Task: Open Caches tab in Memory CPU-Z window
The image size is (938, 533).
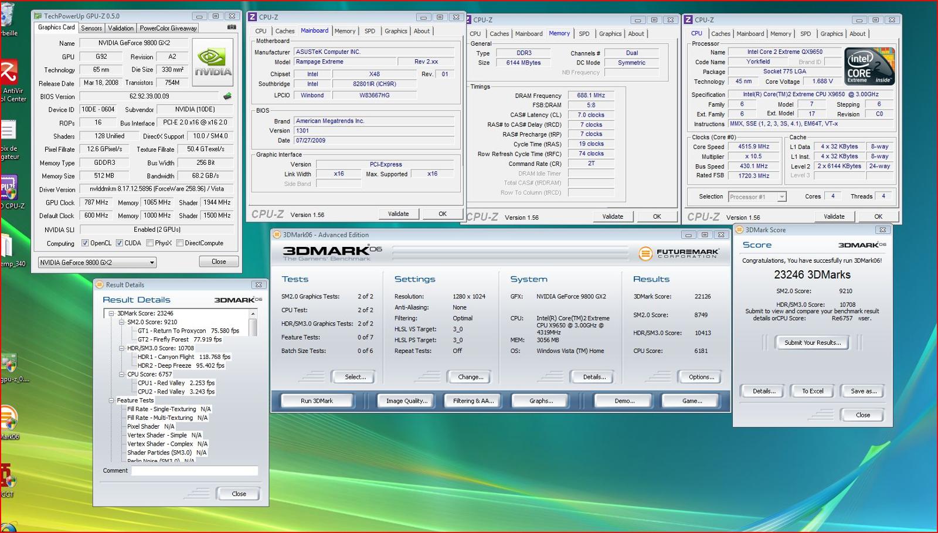Action: (x=499, y=34)
